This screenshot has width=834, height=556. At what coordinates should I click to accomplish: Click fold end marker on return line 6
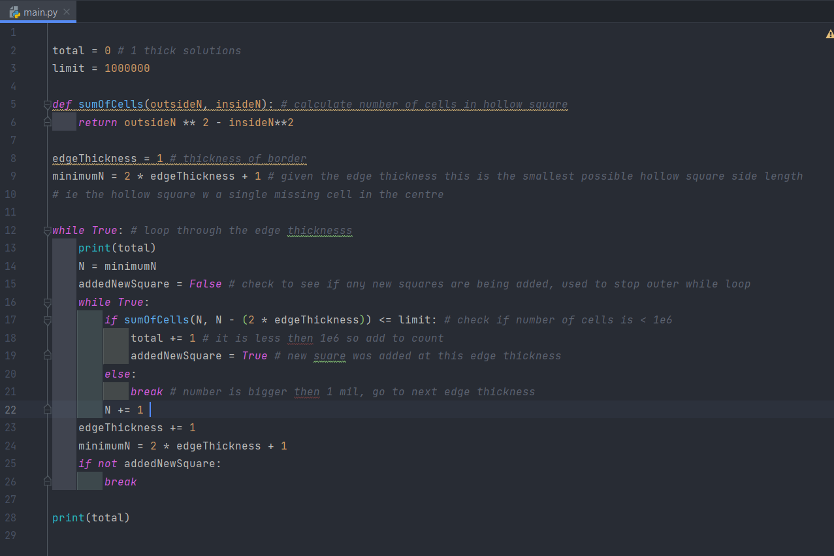47,122
